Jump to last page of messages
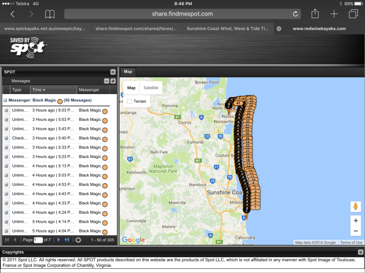Viewport: 365px width, 273px height. pos(67,240)
